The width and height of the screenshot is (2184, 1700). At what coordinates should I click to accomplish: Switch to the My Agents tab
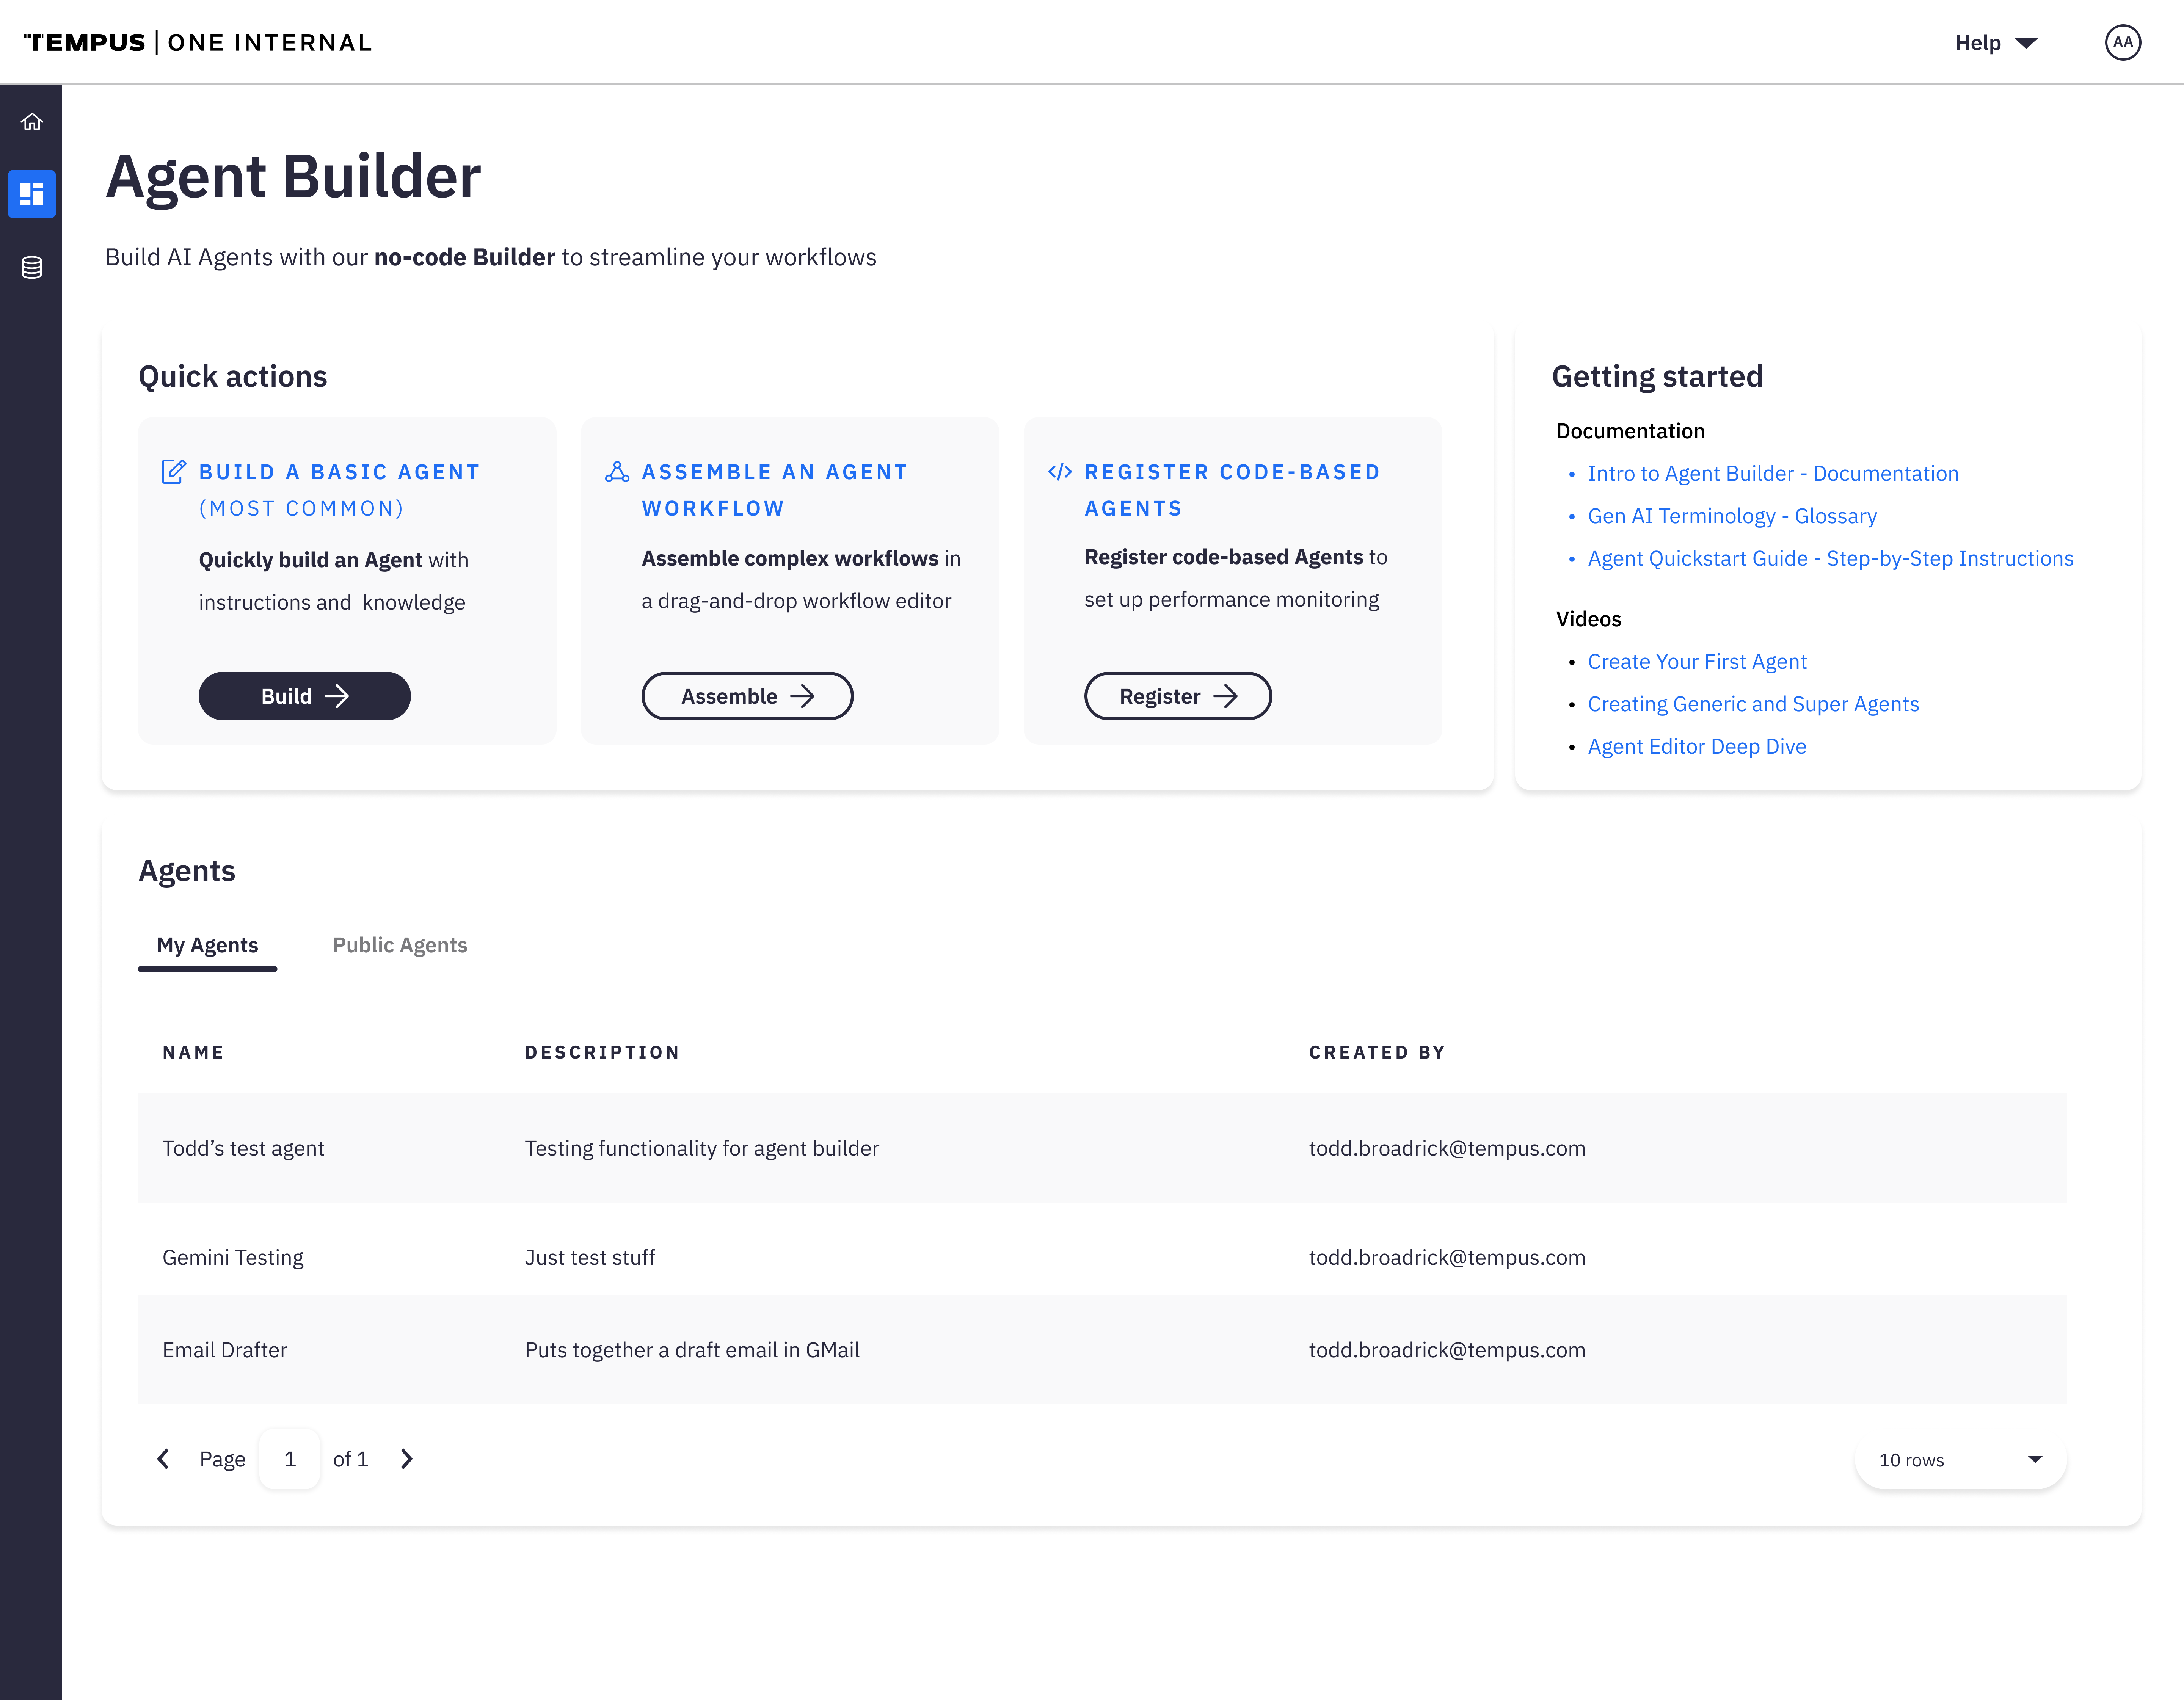[207, 945]
